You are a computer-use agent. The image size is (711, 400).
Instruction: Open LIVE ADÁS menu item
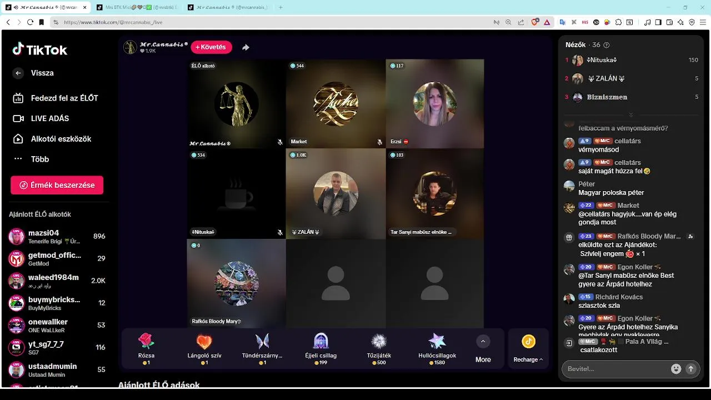pyautogui.click(x=41, y=118)
